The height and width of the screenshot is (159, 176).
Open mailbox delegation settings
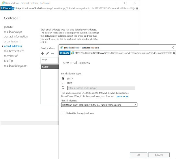click(16, 66)
